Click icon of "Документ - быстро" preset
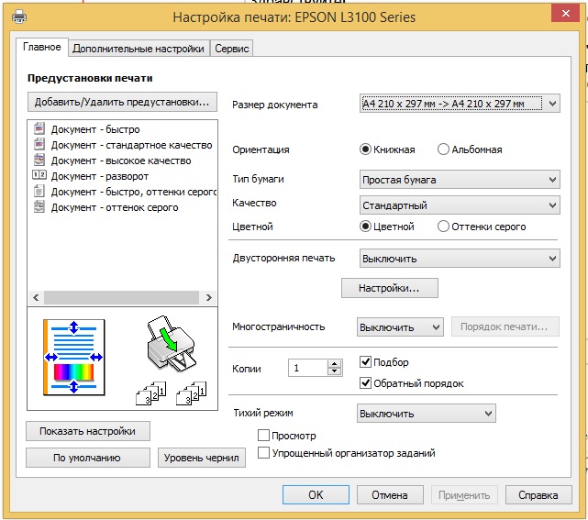588x520 pixels. [x=39, y=128]
